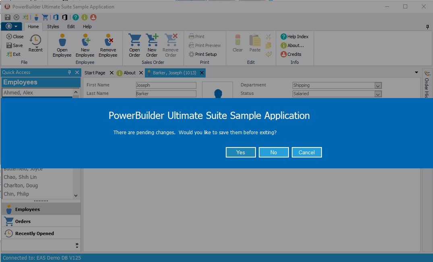433x262 pixels.
Task: Click Close in the File group
Action: point(15,37)
